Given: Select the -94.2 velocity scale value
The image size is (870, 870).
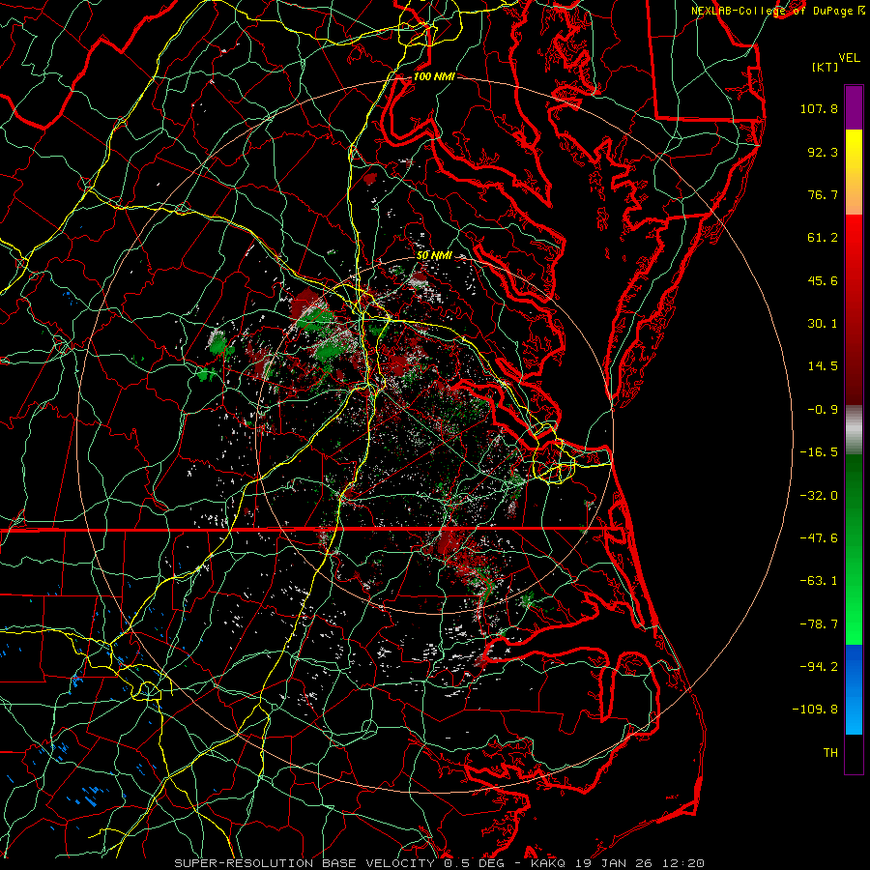Looking at the screenshot, I should coord(819,667).
